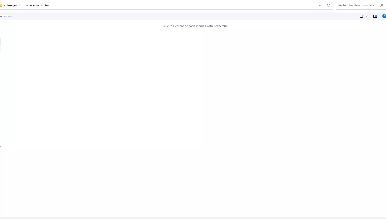Image resolution: width=386 pixels, height=219 pixels.
Task: Click the refresh icon in address bar
Action: [328, 5]
